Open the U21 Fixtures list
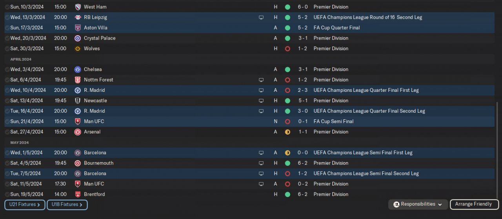Image resolution: width=502 pixels, height=219 pixels. click(x=25, y=204)
